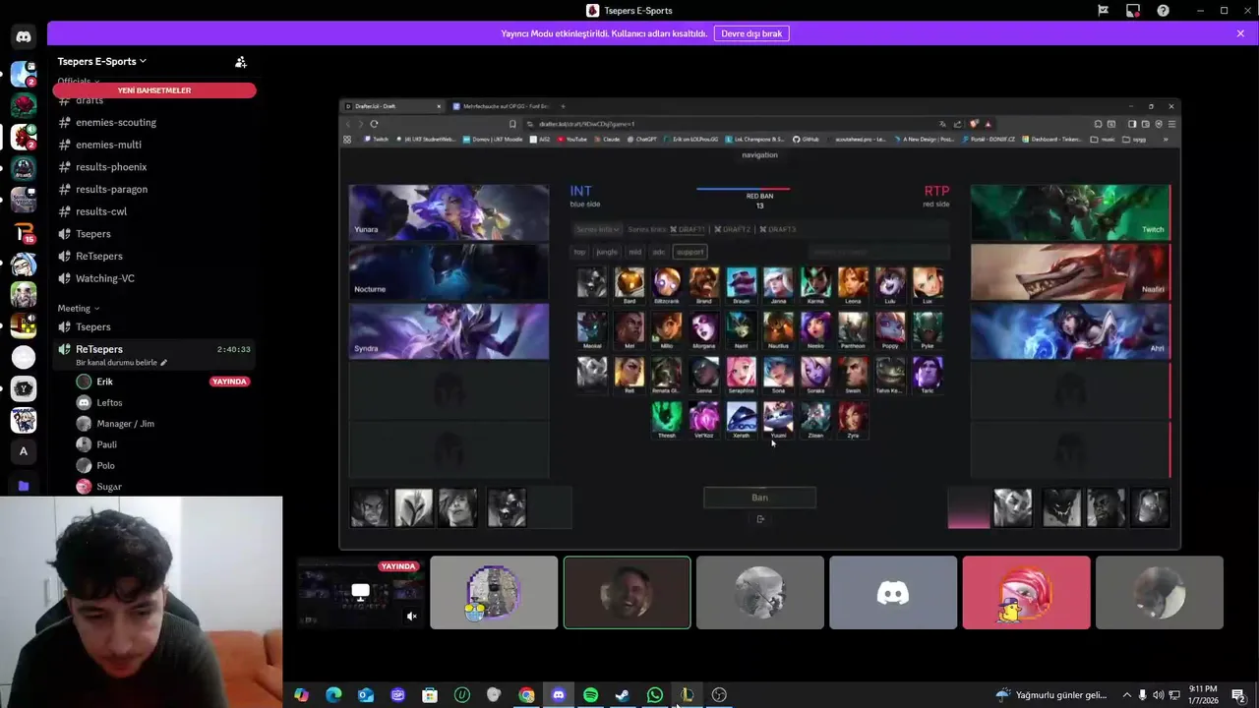Select the green-outlined speaking participant tile
The width and height of the screenshot is (1259, 708).
(x=627, y=593)
